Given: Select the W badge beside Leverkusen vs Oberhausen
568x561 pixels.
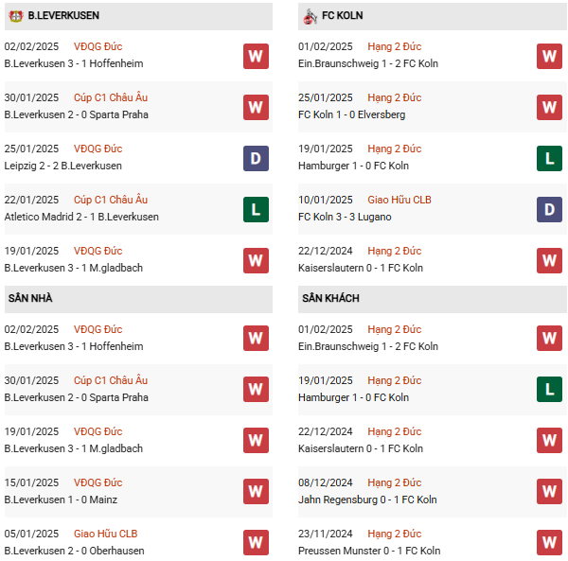Looking at the screenshot, I should click(256, 543).
